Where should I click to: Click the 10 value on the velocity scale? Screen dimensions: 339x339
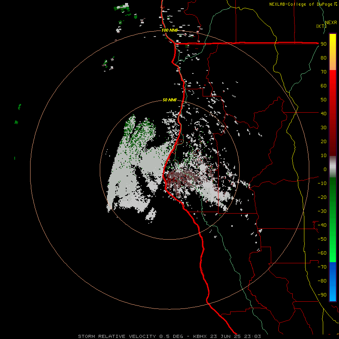(x=324, y=156)
